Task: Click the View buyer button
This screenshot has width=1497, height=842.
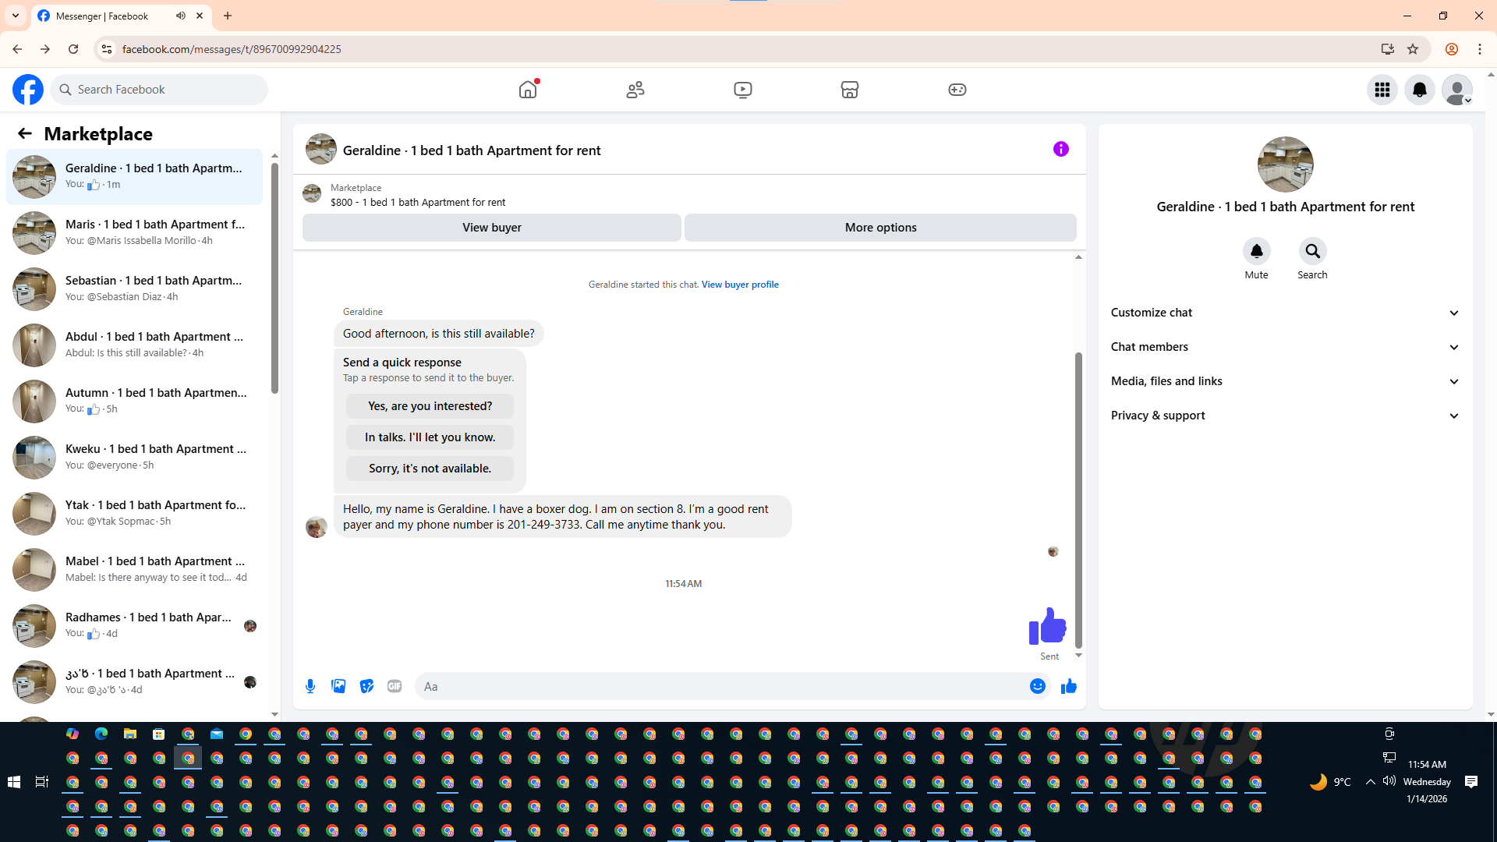Action: [491, 228]
